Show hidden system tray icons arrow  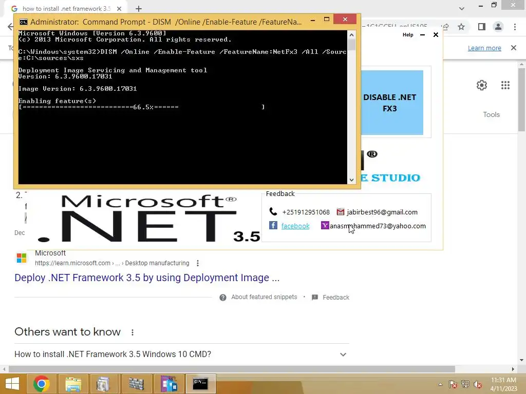point(440,384)
